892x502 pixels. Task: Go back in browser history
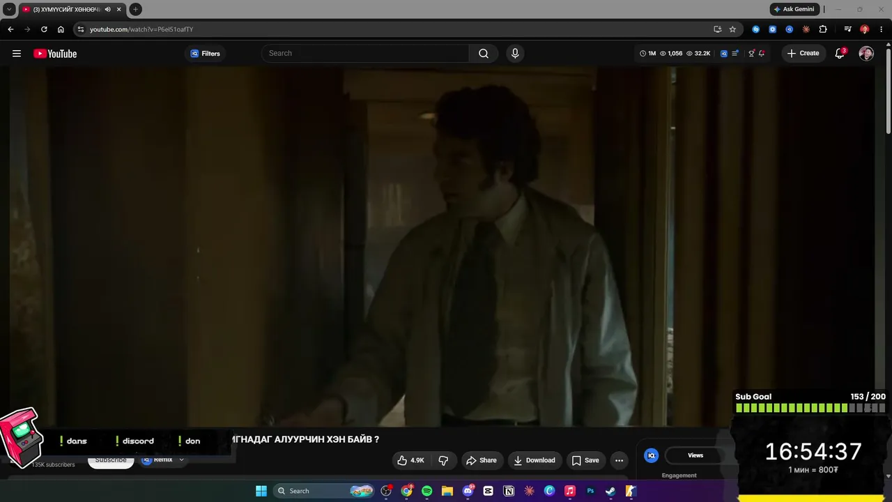tap(10, 29)
